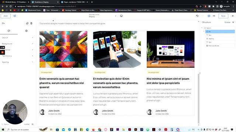Select Section in the Structure tree
Viewport: 236px width, 132px height.
pyautogui.click(x=219, y=28)
